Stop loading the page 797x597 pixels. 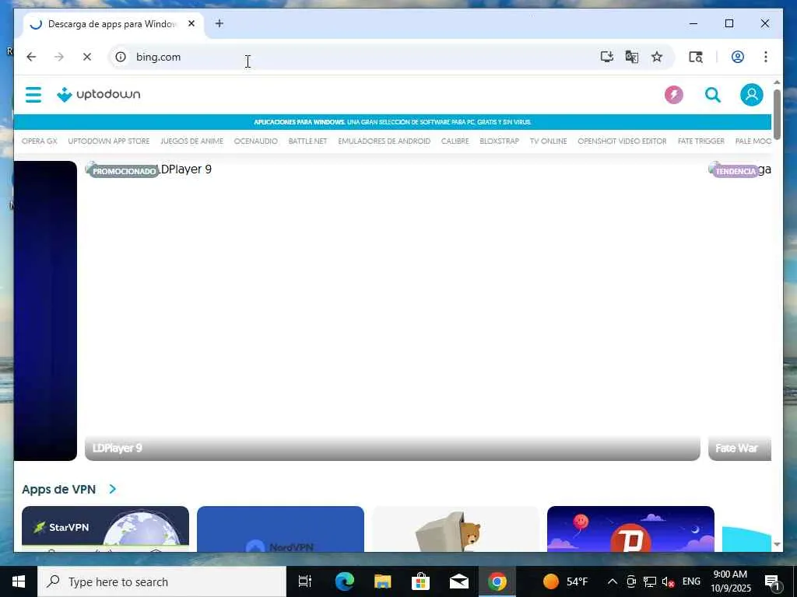(x=87, y=57)
